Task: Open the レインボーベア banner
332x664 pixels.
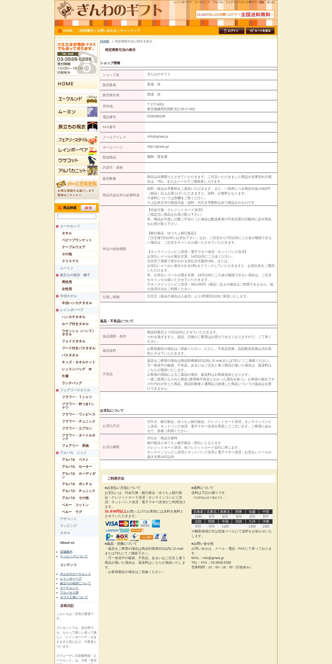Action: pos(77,150)
